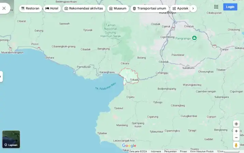Select the Museum category chip
244x153 pixels.
(x=118, y=8)
